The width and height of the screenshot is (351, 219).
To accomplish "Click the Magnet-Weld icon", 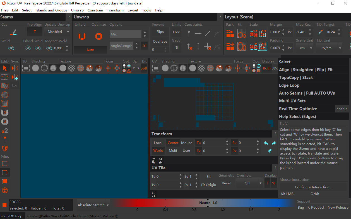I will 49,48.
